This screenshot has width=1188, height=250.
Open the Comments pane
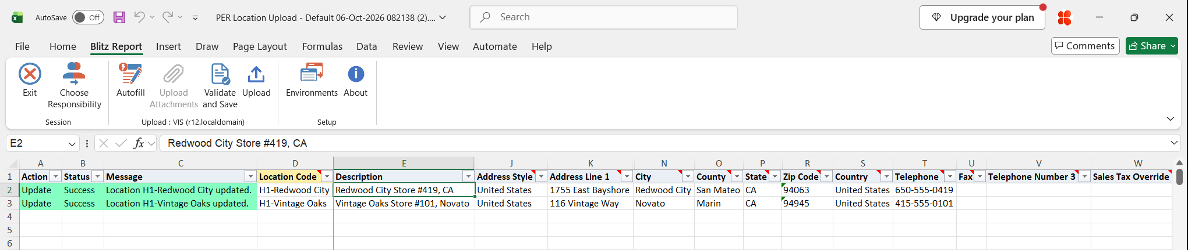[x=1086, y=46]
